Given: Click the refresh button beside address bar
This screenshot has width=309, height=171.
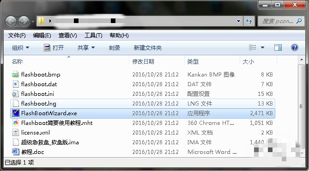Looking at the screenshot, I should pos(249,21).
